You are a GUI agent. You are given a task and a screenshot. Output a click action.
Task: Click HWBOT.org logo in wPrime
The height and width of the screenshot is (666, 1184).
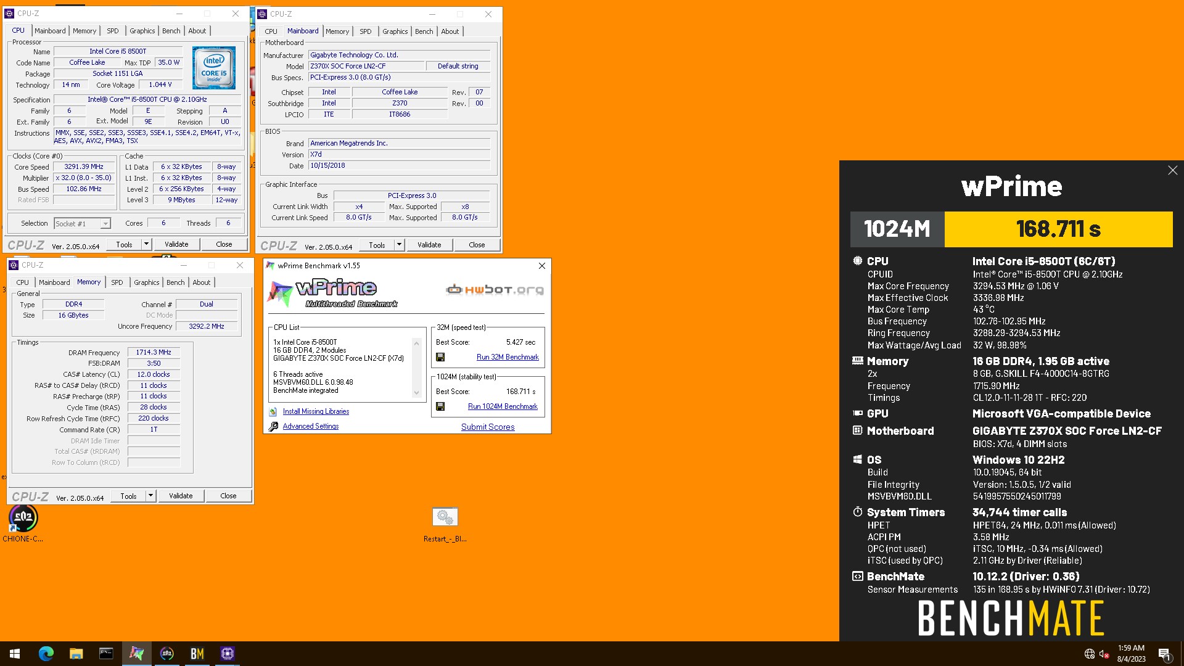pos(495,289)
